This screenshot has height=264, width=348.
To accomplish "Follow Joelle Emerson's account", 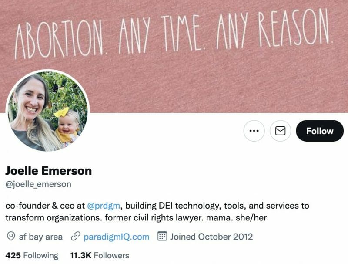I will [x=320, y=131].
